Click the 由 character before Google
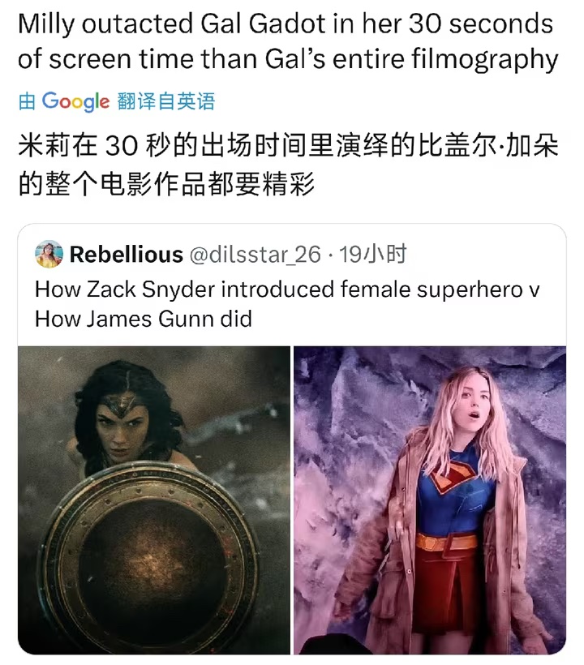 click(x=27, y=102)
